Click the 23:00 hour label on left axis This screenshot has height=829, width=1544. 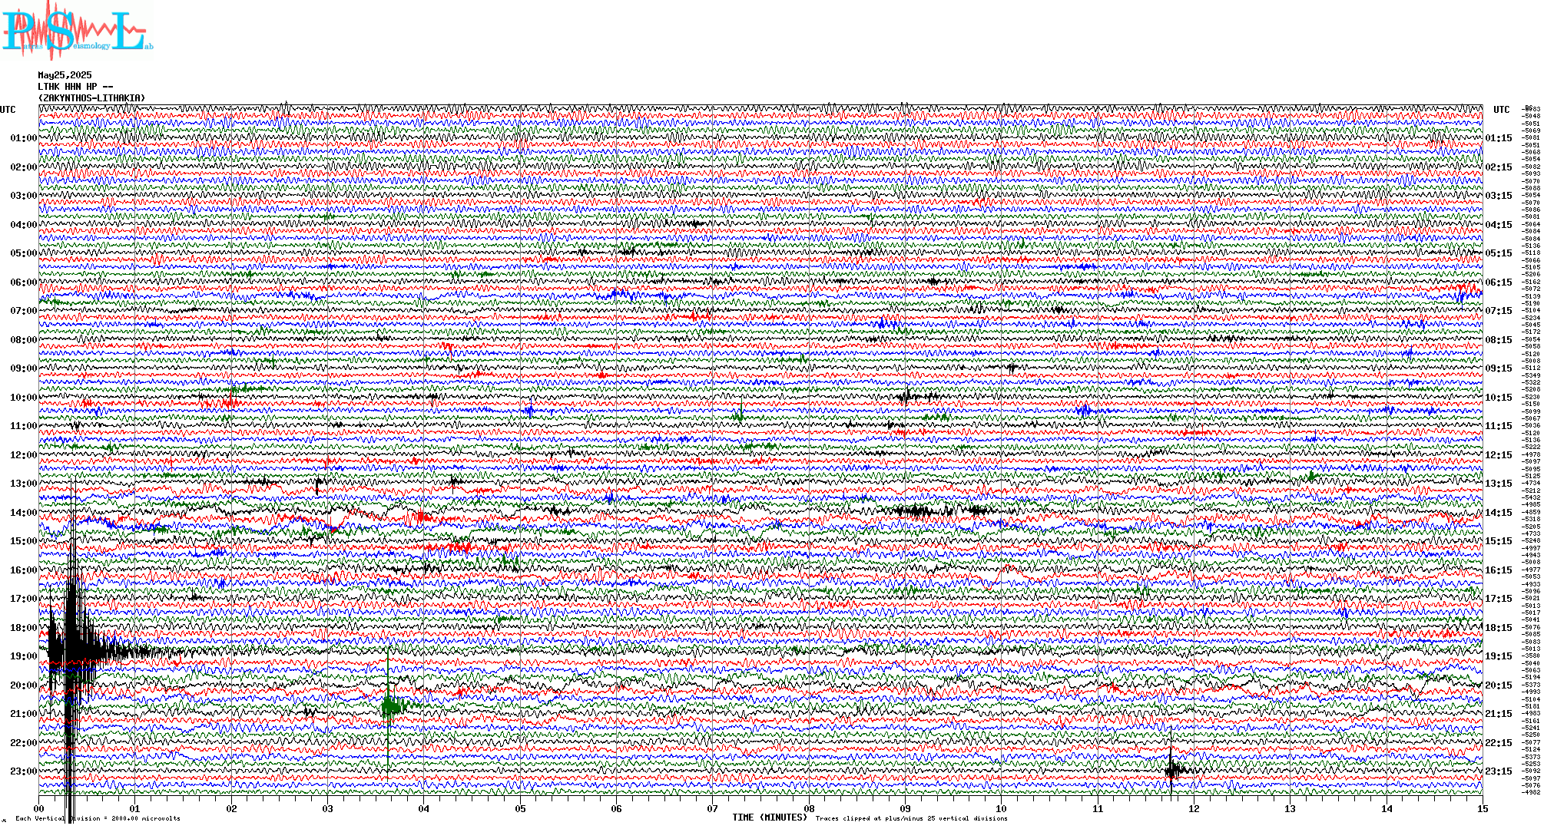point(23,771)
